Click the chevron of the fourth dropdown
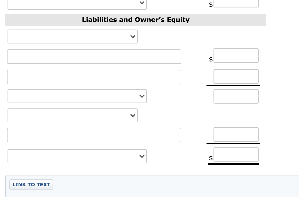 [x=133, y=115]
